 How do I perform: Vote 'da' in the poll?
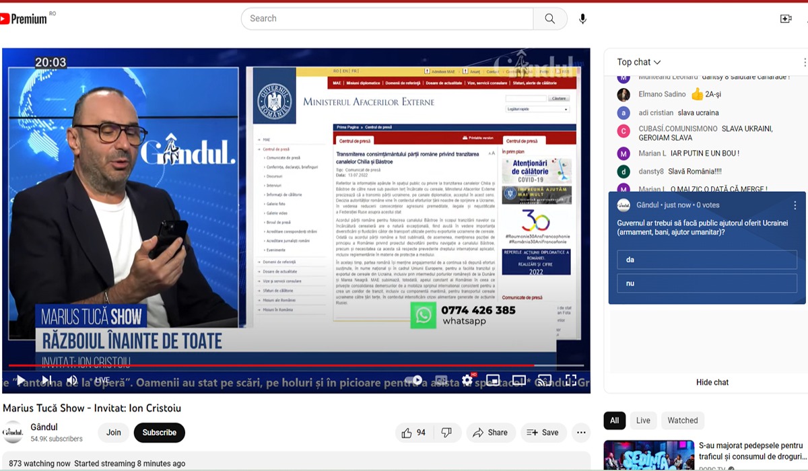click(x=707, y=260)
